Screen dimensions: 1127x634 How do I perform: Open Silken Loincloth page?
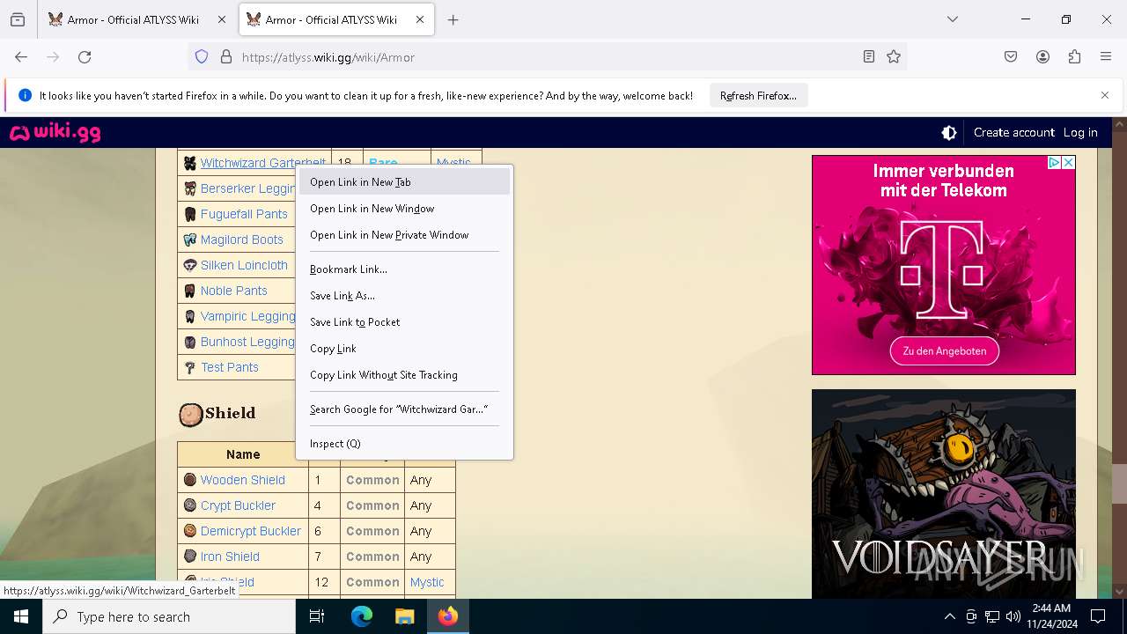pos(244,265)
